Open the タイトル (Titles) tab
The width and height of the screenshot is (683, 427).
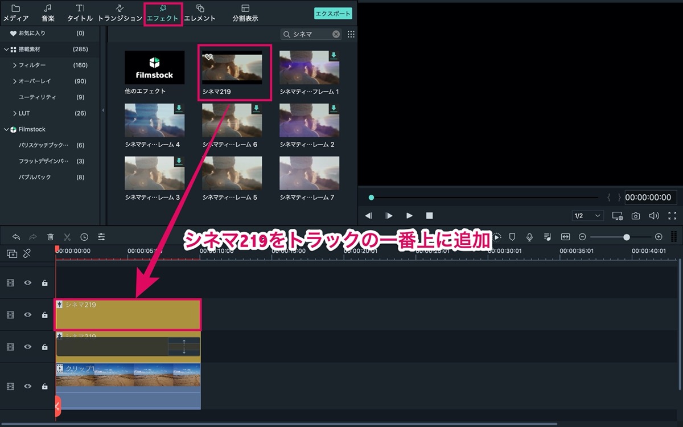point(80,13)
